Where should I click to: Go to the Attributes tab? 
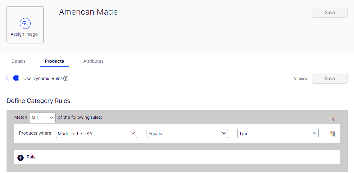[93, 61]
